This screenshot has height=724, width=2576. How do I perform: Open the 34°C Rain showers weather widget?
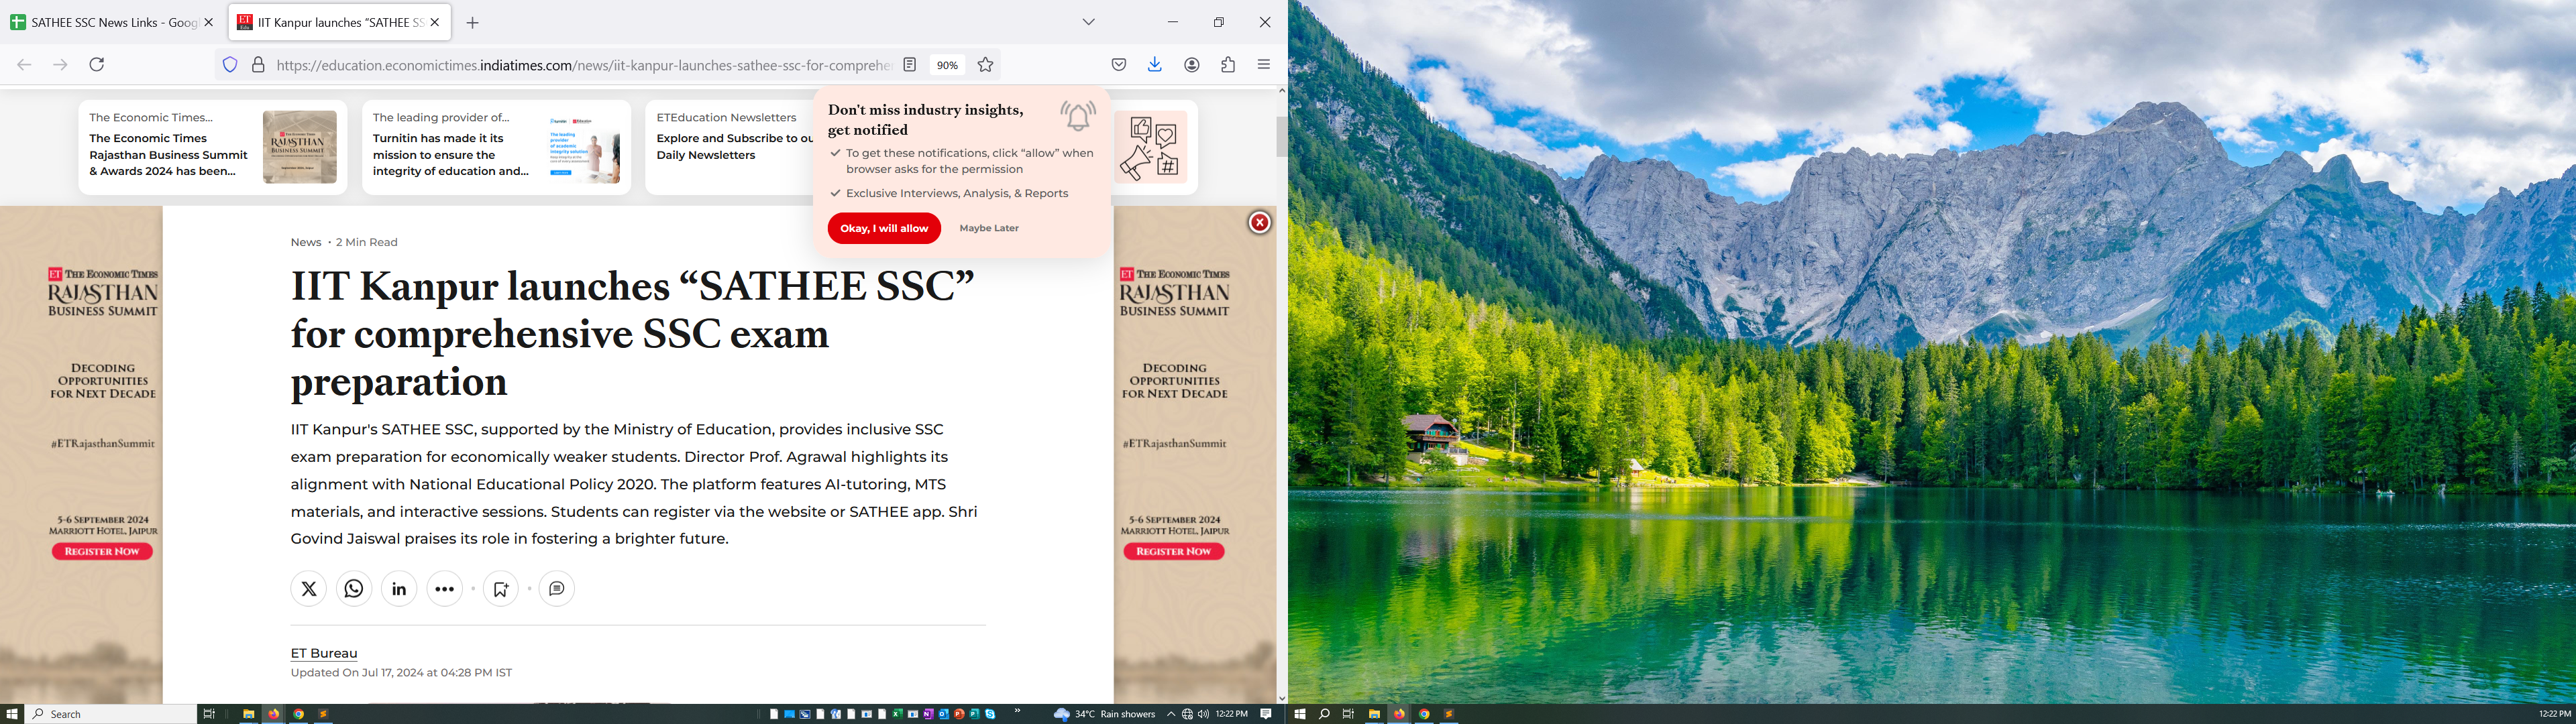coord(1105,714)
